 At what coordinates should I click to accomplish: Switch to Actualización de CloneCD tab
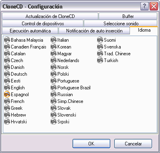(x=50, y=16)
